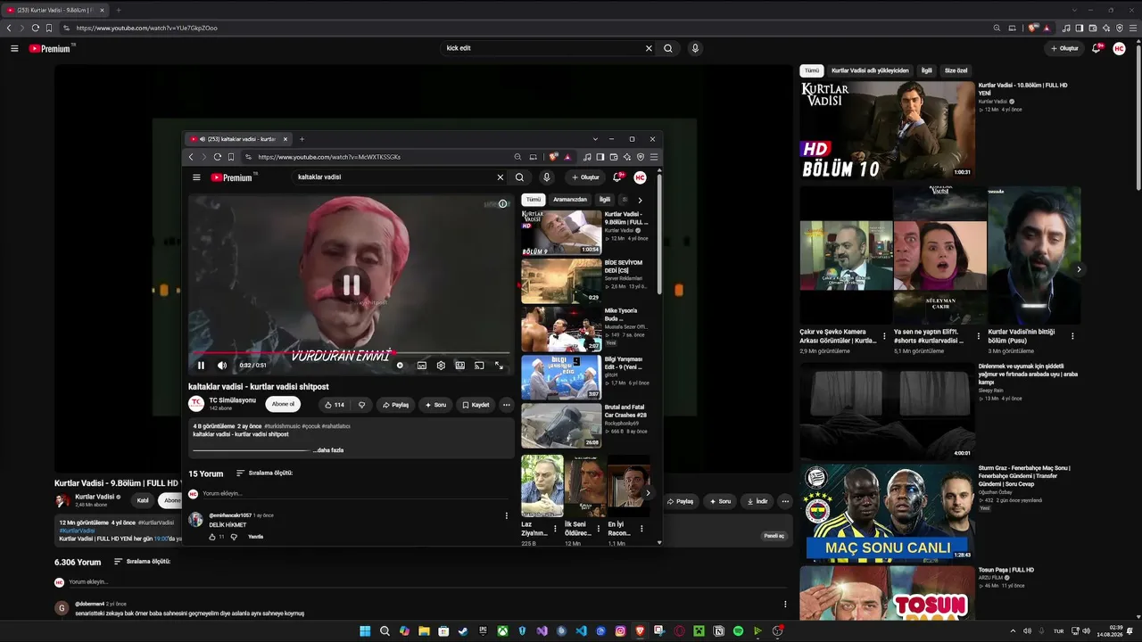
Task: Open more actions menu beside Kaydet
Action: click(506, 405)
